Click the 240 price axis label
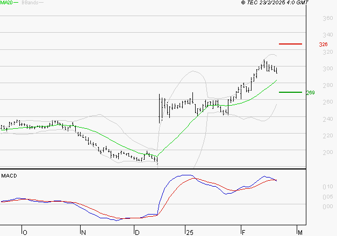This screenshot has width=337, height=236. click(x=328, y=119)
